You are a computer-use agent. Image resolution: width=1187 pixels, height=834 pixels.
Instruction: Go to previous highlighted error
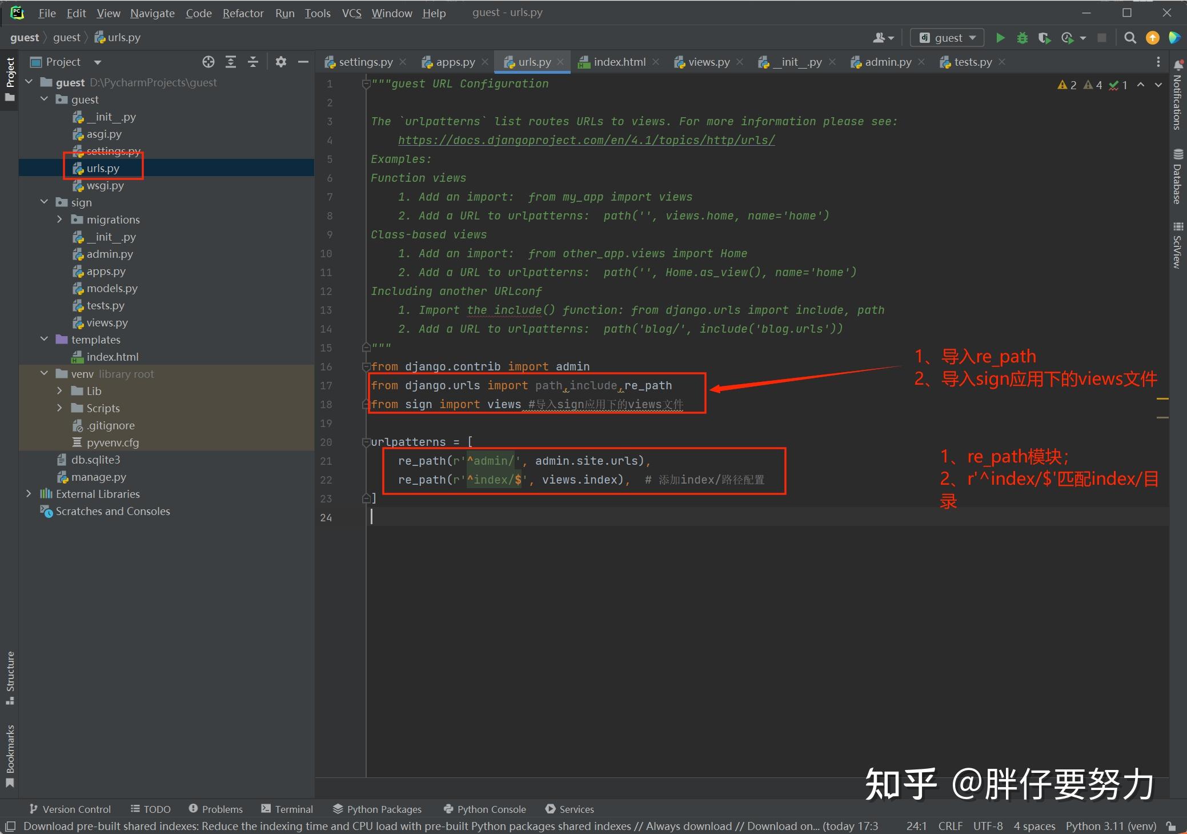[x=1141, y=85]
